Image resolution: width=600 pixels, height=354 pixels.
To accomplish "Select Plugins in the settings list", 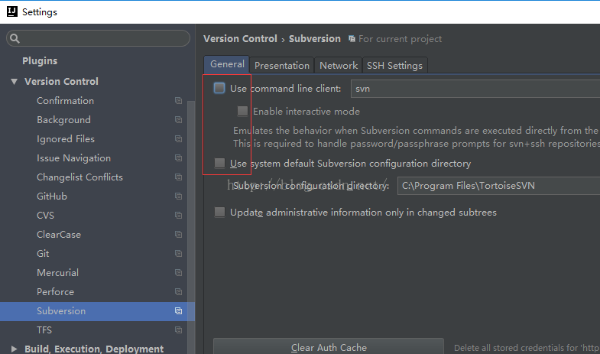I will 40,61.
